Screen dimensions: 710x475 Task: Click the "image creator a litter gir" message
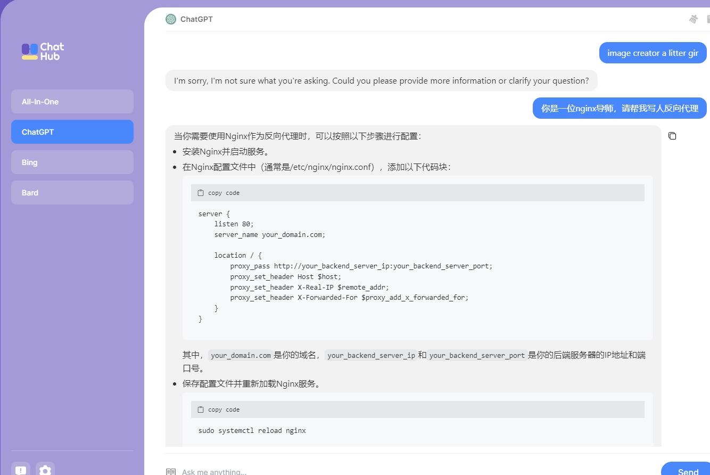click(653, 53)
